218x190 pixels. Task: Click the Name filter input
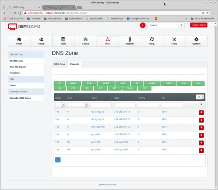101,105
